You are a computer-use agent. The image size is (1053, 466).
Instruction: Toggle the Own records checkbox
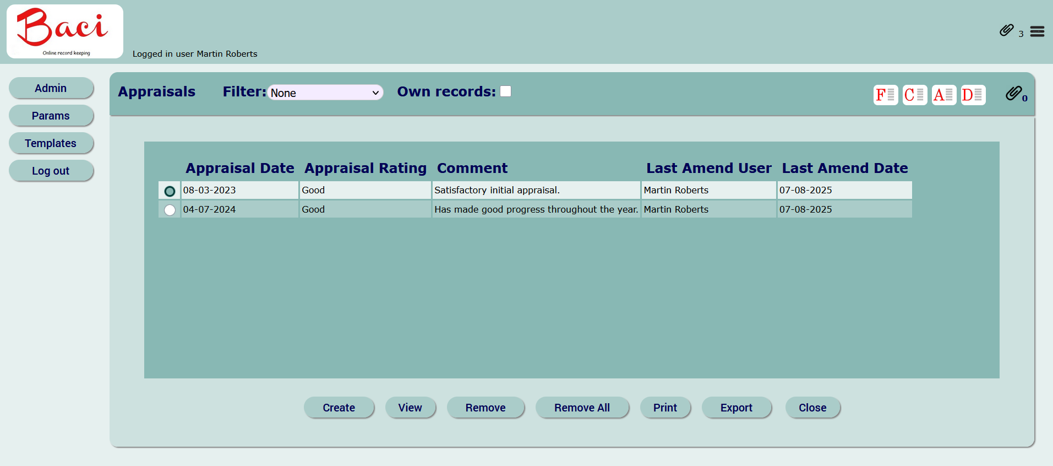tap(505, 91)
